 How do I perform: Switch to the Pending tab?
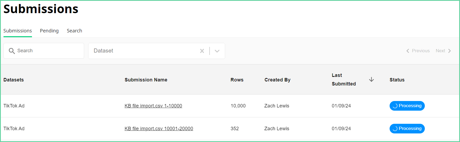coord(49,31)
